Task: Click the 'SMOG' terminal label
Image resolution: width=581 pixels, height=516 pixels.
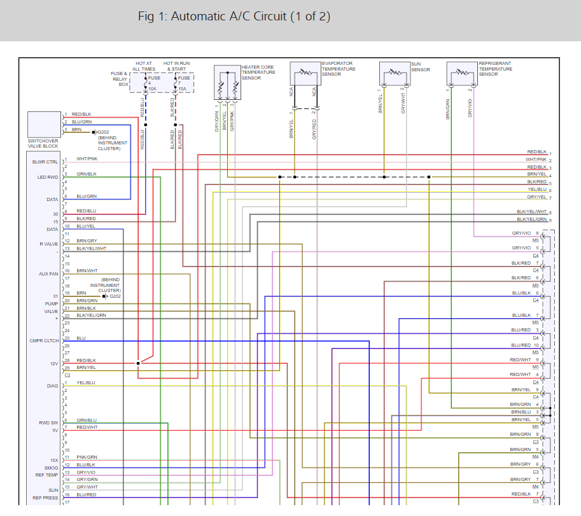Action: pyautogui.click(x=51, y=468)
